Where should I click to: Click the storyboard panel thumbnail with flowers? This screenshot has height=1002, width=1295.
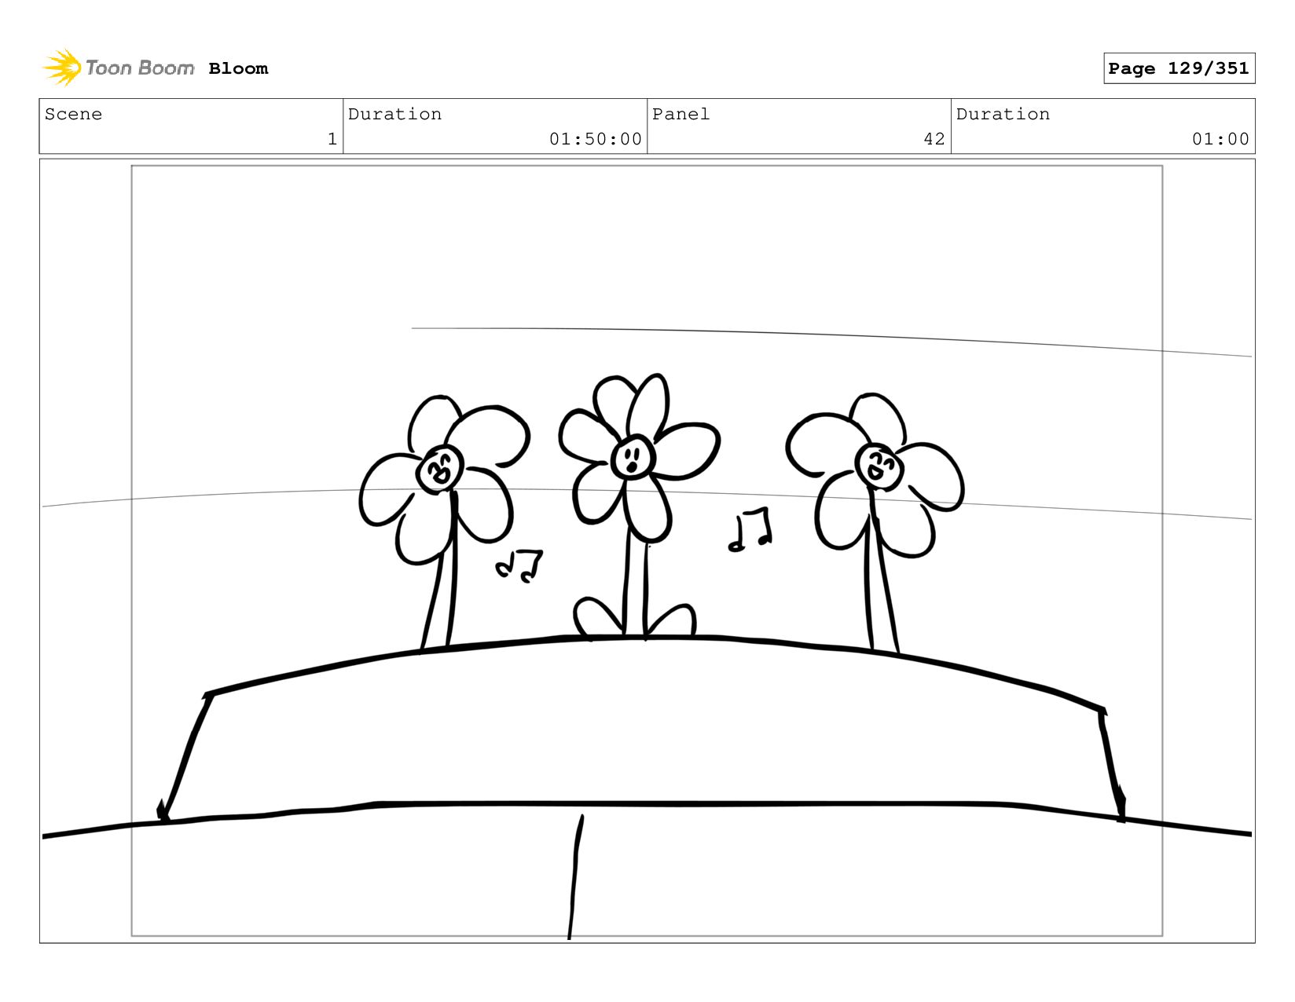pos(647,550)
